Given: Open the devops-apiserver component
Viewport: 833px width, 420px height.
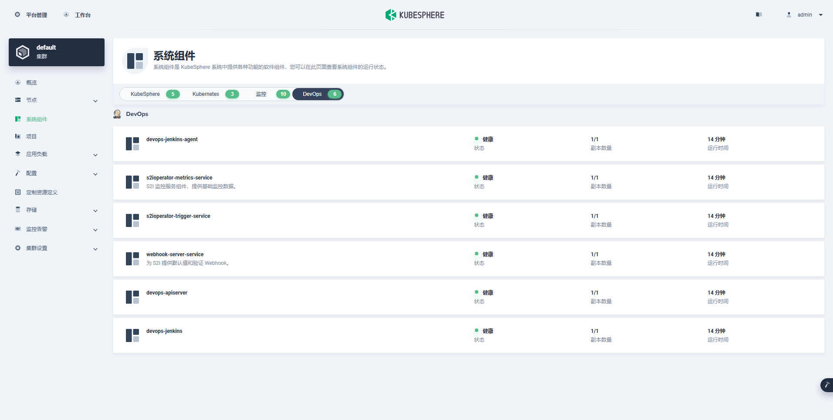Looking at the screenshot, I should (469, 297).
